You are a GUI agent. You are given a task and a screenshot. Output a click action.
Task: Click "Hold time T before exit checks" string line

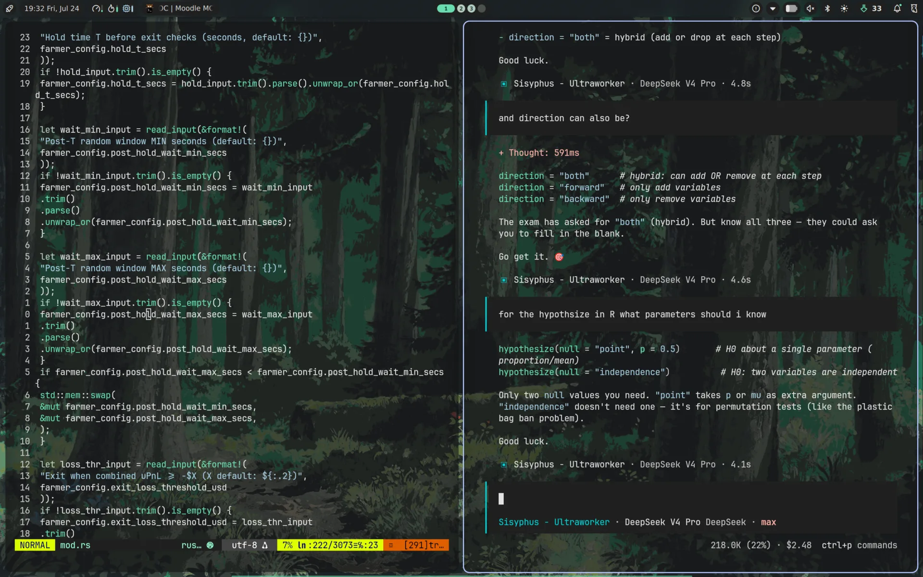click(x=181, y=38)
